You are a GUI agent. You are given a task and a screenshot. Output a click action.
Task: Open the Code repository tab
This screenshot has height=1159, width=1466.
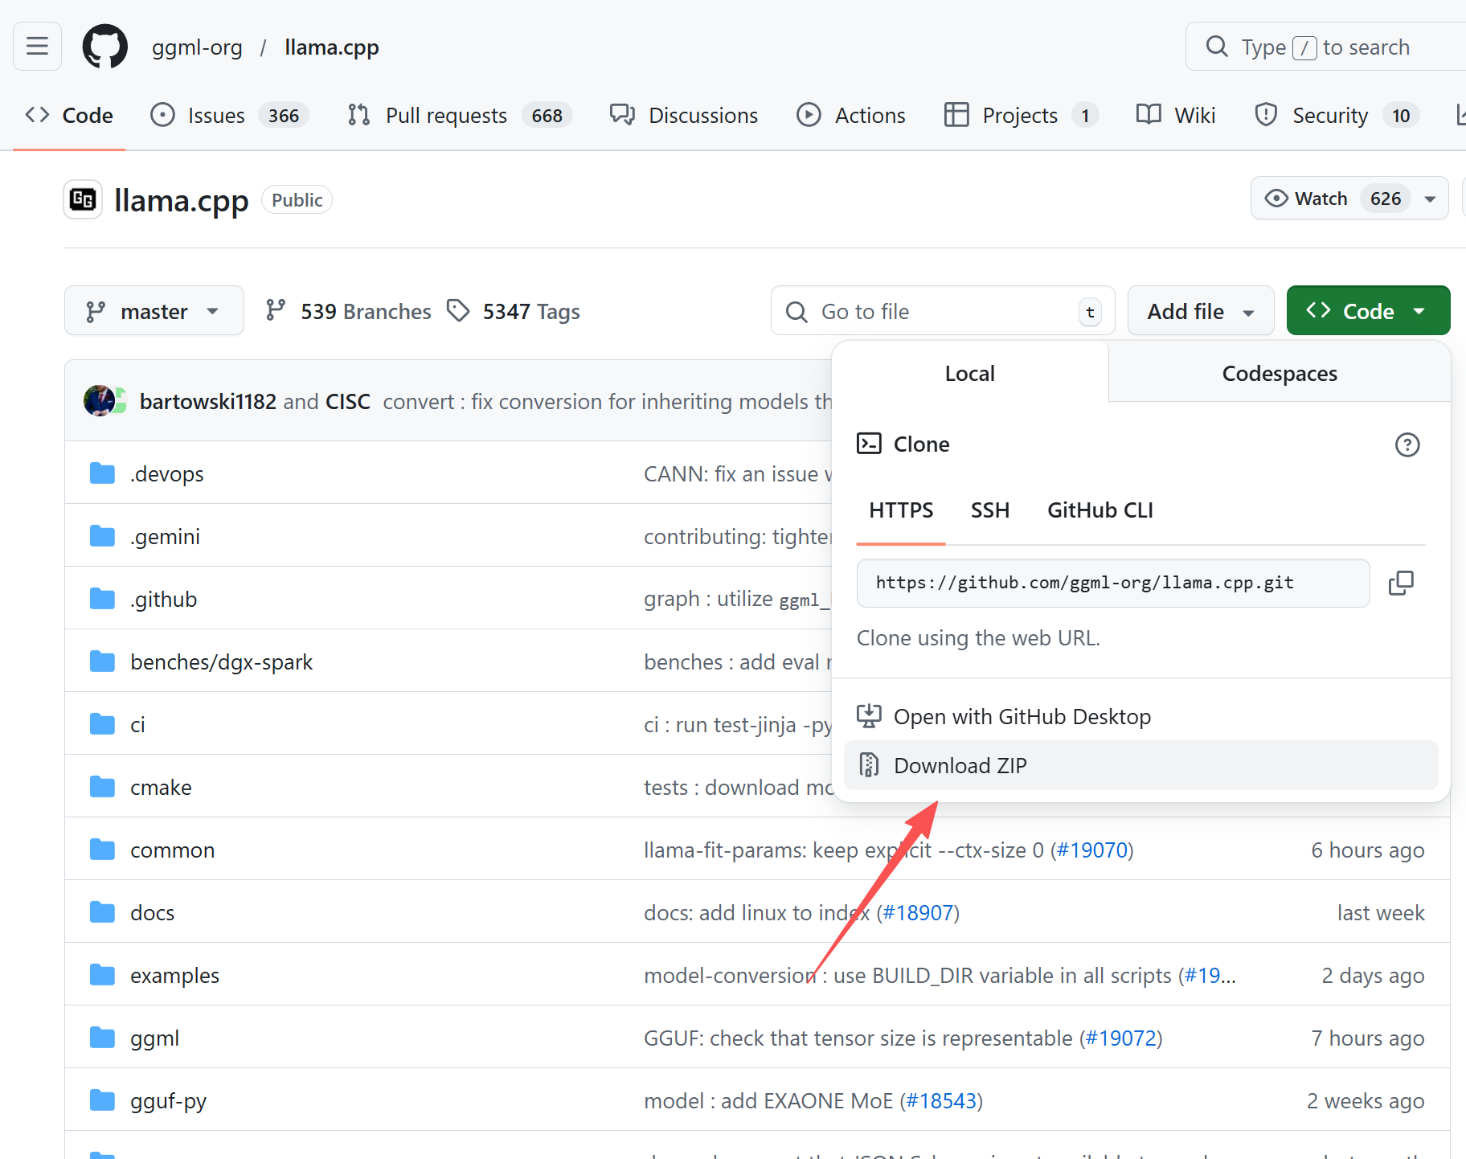(70, 116)
